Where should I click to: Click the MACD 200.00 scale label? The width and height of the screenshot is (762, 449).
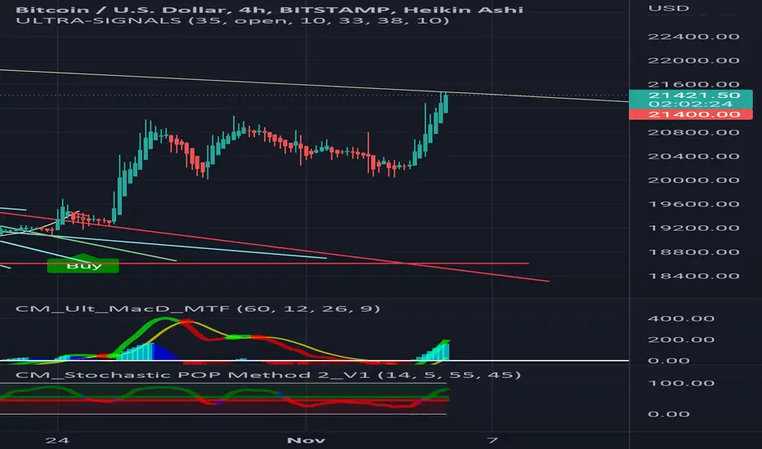pos(681,340)
